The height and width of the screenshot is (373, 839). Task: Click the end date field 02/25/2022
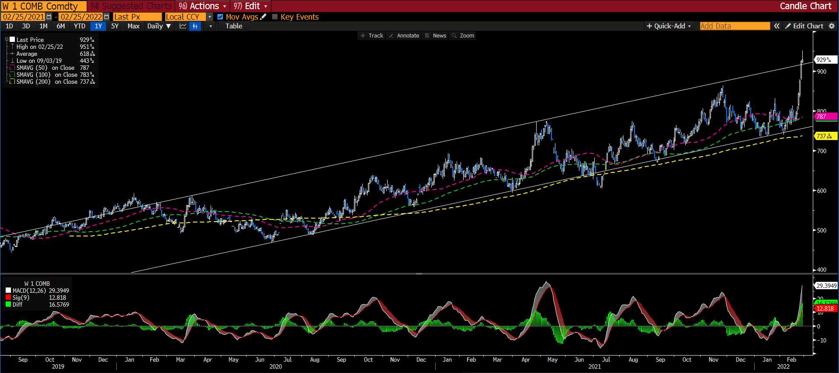click(81, 17)
